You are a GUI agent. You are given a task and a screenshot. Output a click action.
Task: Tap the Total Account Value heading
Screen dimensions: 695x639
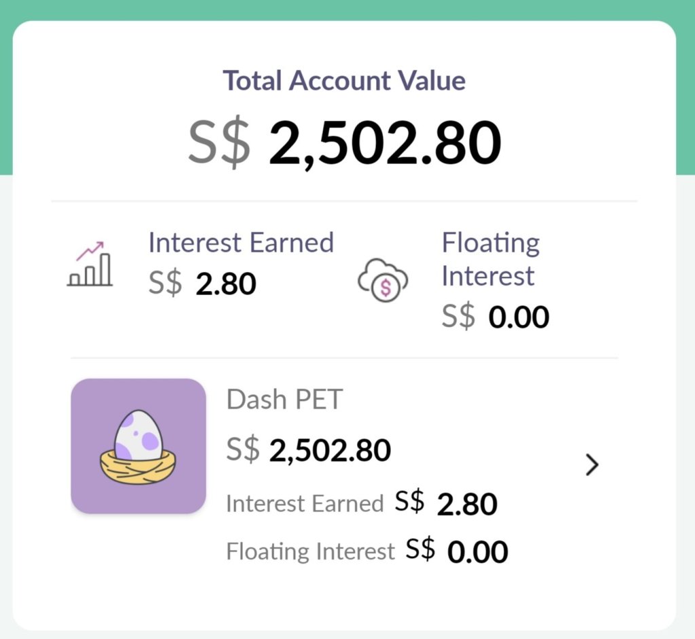click(x=344, y=81)
